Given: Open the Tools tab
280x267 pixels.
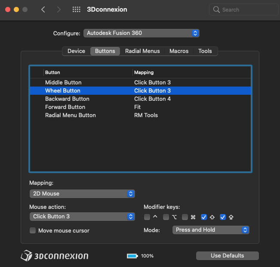Looking at the screenshot, I should [205, 51].
